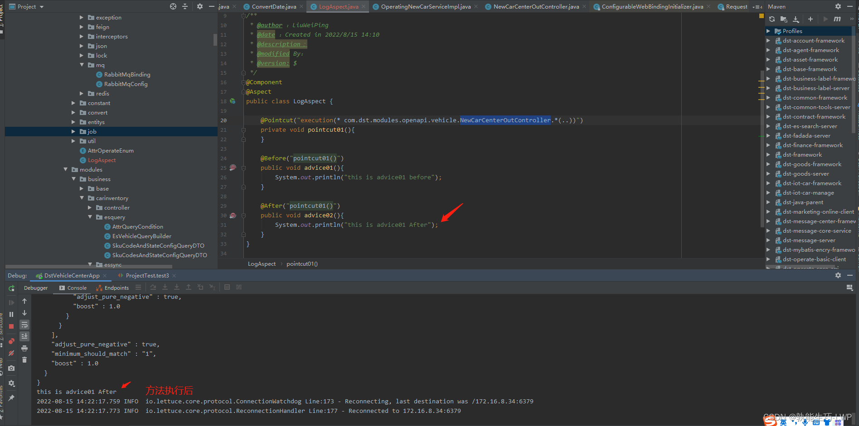Toggle soft-wrap in the console
The image size is (859, 426).
tap(24, 325)
